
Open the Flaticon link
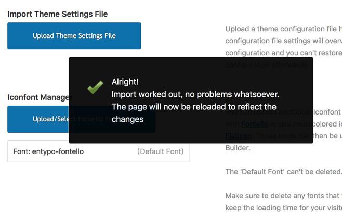point(238,136)
